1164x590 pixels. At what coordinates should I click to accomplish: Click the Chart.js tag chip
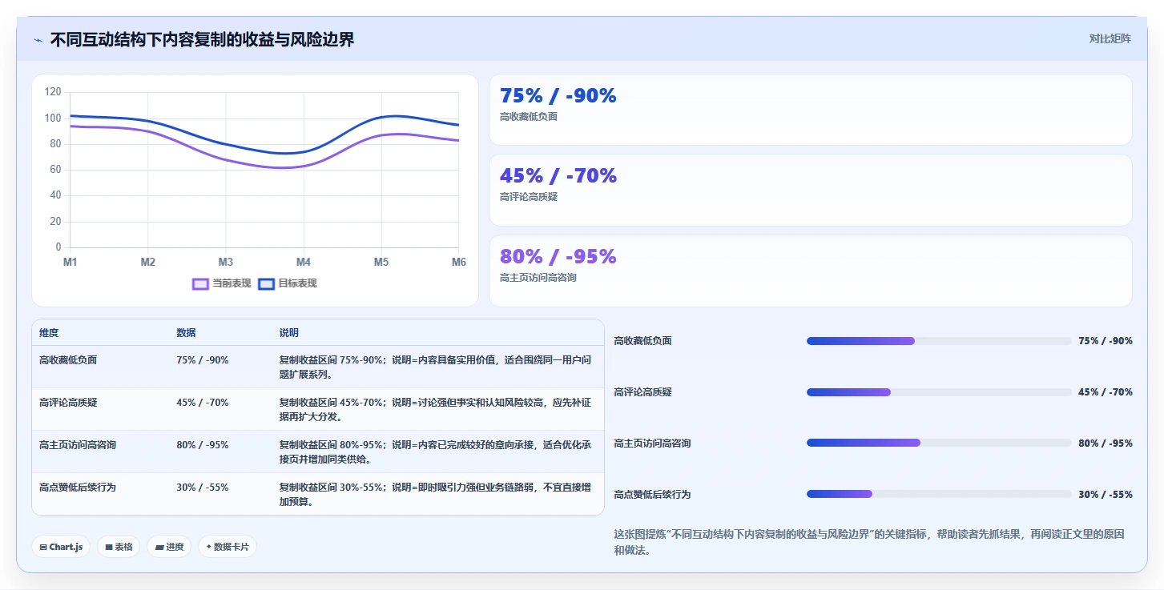[x=61, y=547]
